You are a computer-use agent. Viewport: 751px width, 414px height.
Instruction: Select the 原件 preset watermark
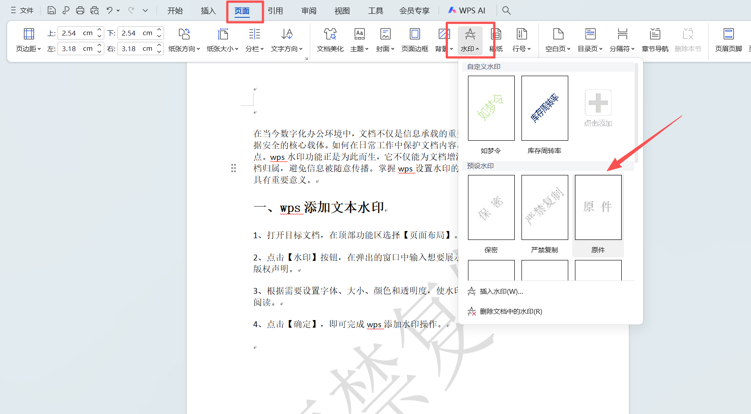598,207
